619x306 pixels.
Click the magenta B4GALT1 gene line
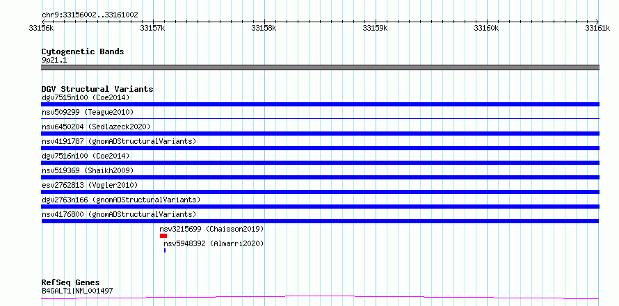[x=320, y=297]
